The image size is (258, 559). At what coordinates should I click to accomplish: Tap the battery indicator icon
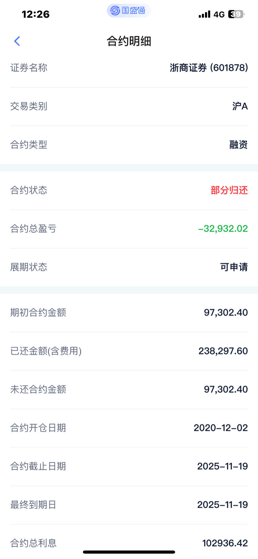[x=236, y=14]
